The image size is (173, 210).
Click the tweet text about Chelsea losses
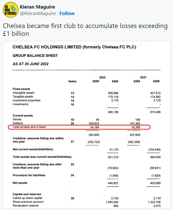pos(85,30)
